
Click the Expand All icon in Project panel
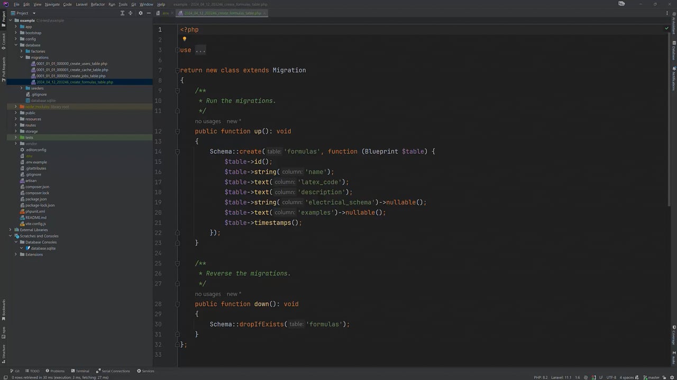[123, 13]
